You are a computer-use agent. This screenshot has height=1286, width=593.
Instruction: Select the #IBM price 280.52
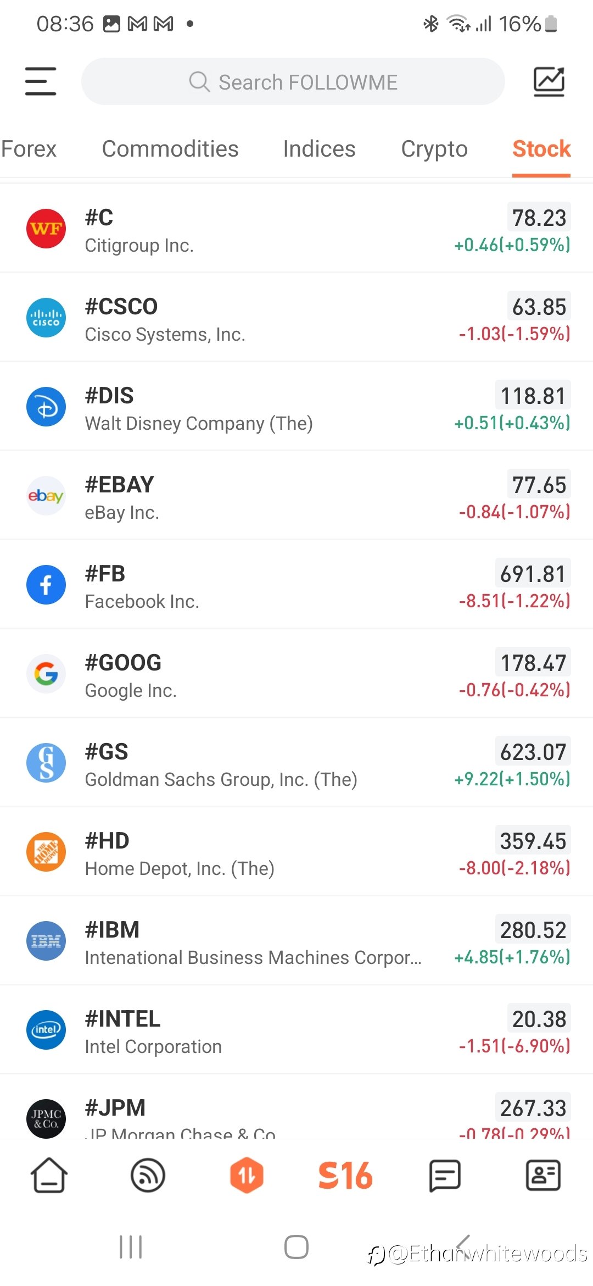[x=533, y=930]
